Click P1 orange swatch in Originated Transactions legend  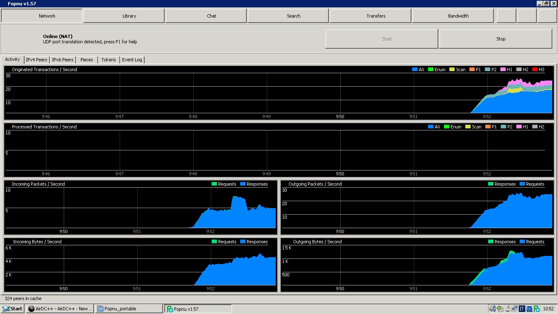click(472, 70)
